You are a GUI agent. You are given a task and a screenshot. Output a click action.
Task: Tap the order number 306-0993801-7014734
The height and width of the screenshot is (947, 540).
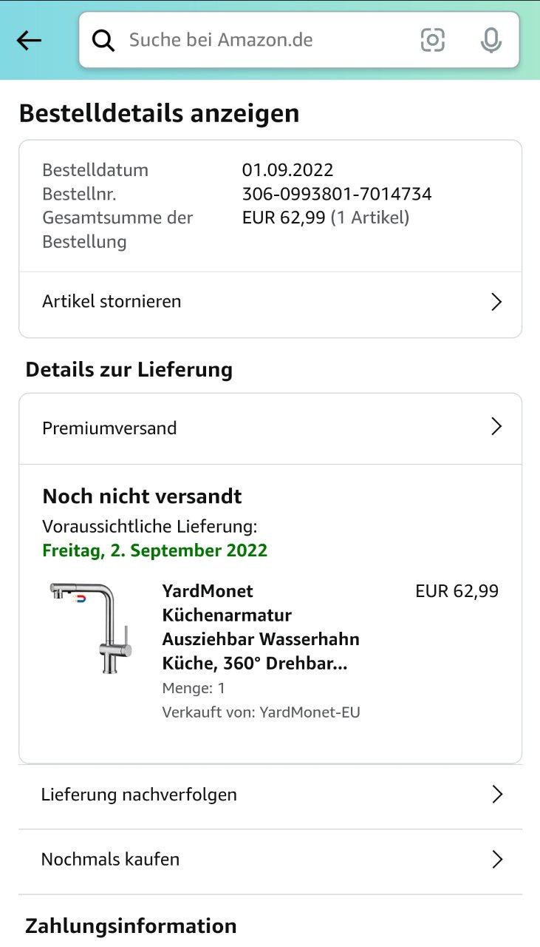(337, 194)
